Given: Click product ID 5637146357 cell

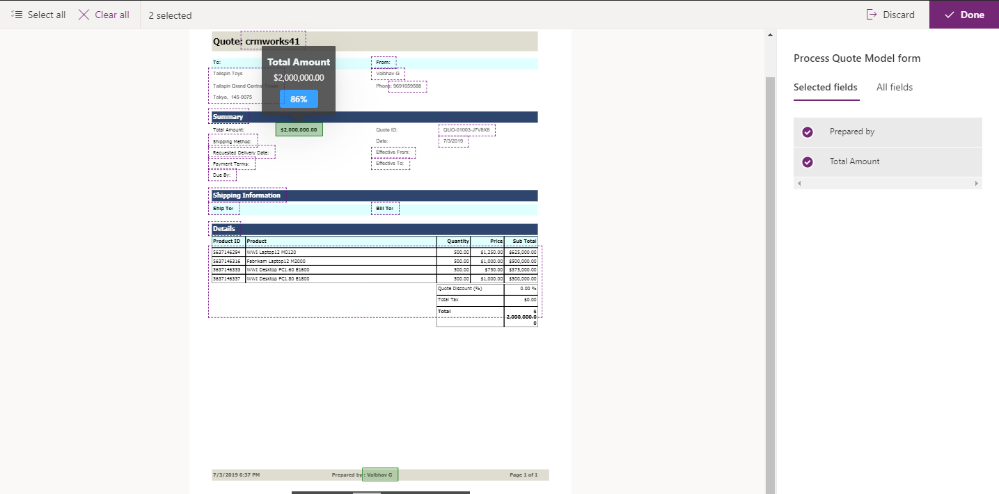Looking at the screenshot, I should (227, 278).
